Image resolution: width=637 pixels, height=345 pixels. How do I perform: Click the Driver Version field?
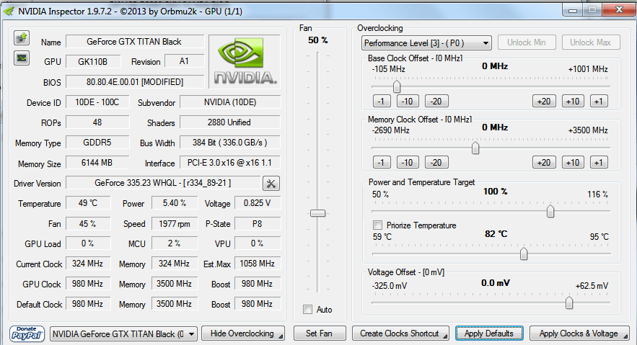(163, 183)
